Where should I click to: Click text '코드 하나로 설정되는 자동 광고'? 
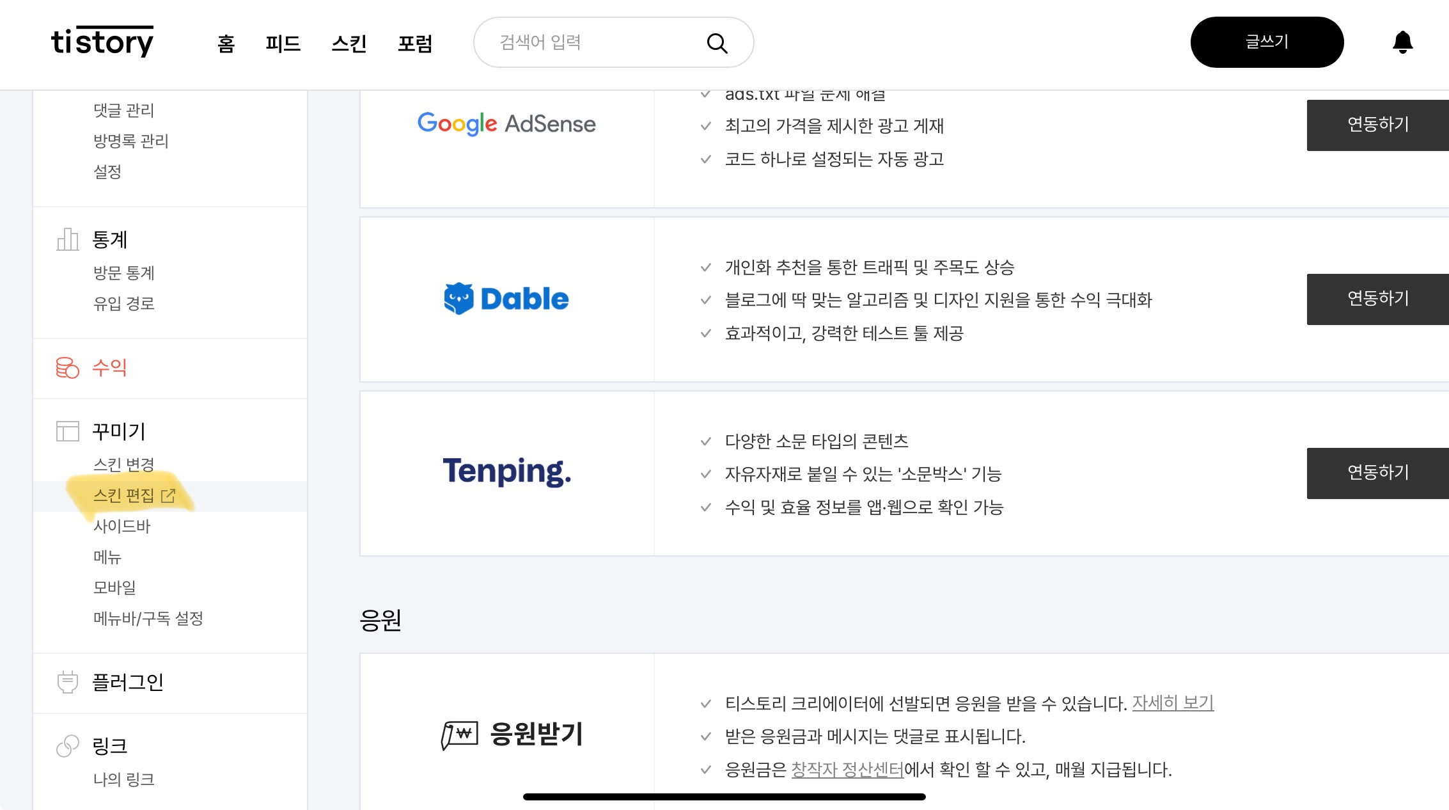tap(834, 159)
